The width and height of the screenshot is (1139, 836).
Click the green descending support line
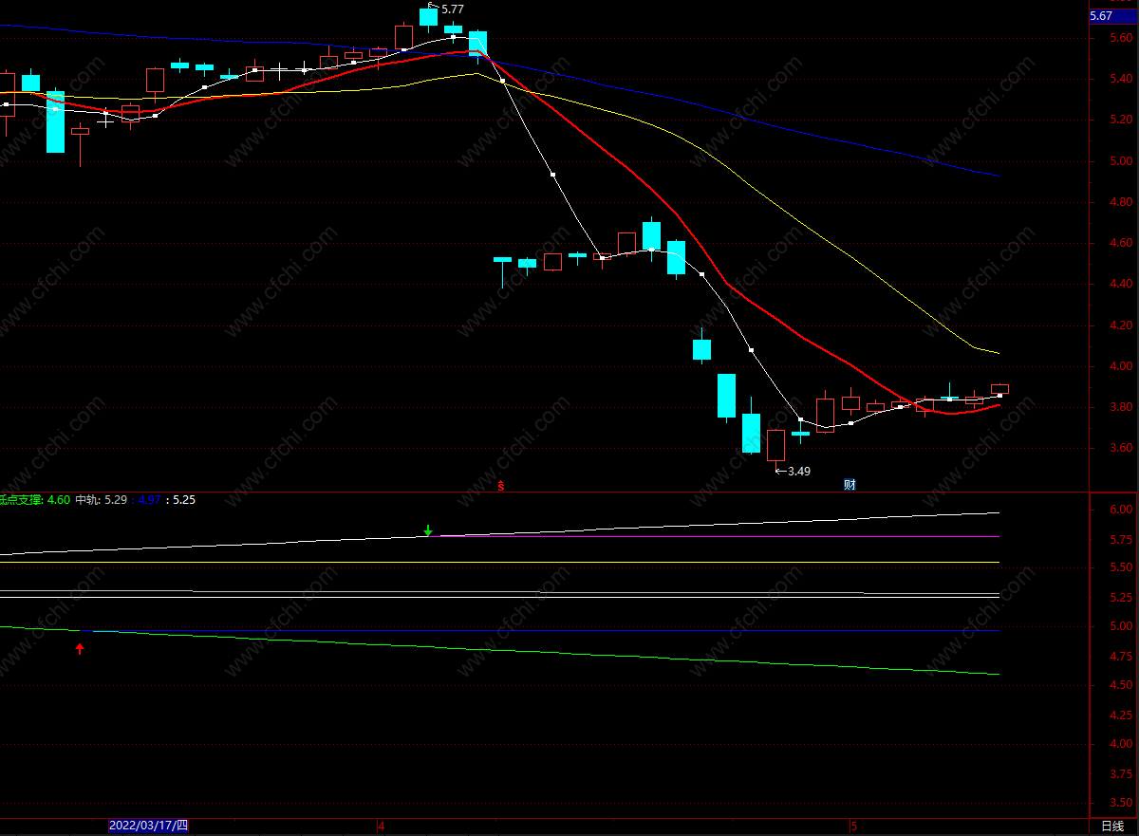[569, 652]
